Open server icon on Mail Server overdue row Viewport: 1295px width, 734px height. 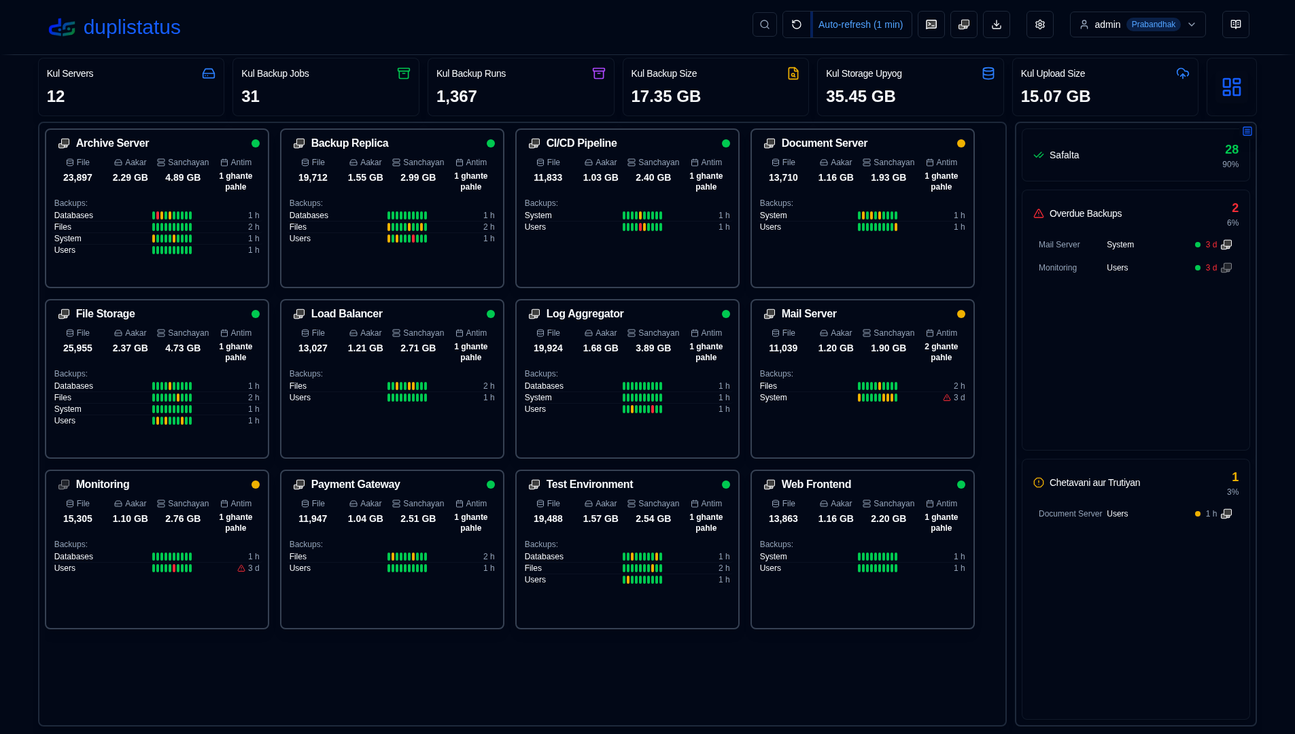point(1226,245)
